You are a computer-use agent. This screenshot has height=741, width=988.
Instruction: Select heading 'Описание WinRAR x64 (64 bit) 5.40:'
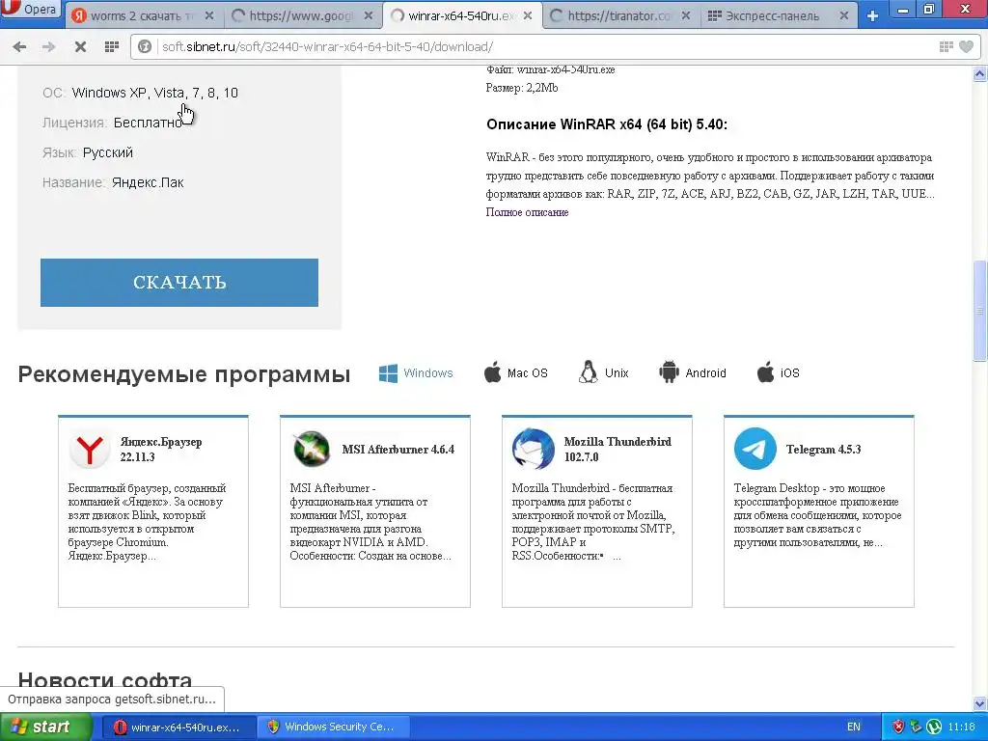(x=607, y=124)
